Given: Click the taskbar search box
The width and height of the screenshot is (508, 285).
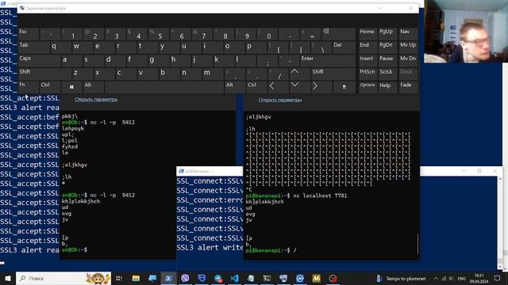Looking at the screenshot, I should click(x=63, y=278).
